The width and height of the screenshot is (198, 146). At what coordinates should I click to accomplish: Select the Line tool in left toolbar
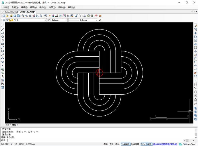[x=3, y=26]
